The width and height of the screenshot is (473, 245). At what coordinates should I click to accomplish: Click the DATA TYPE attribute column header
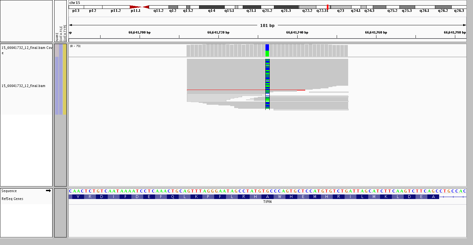click(x=65, y=33)
